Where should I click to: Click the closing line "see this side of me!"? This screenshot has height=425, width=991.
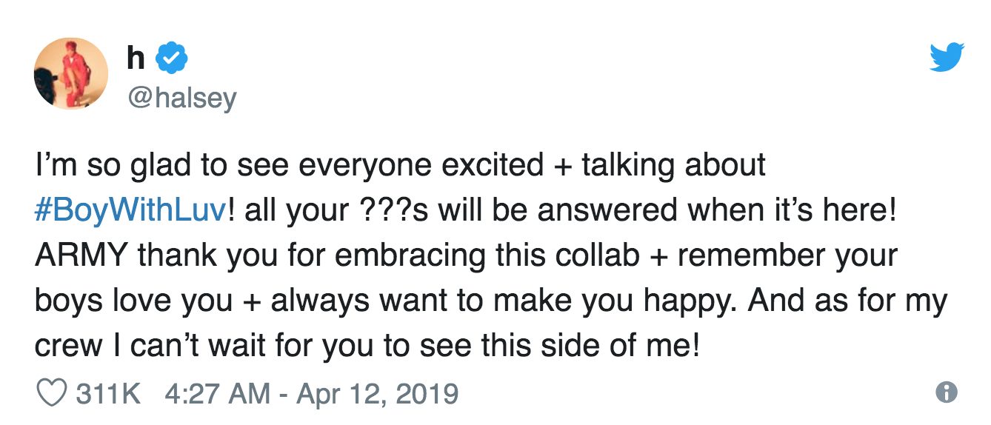click(x=556, y=346)
